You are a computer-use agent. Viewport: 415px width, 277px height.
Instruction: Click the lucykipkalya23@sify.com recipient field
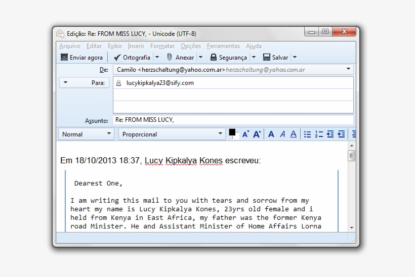pos(233,83)
